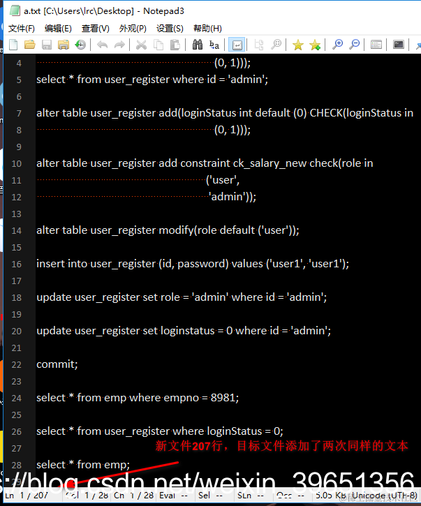421x506 pixels.
Task: Click line number 14 in the margin
Action: pos(17,231)
